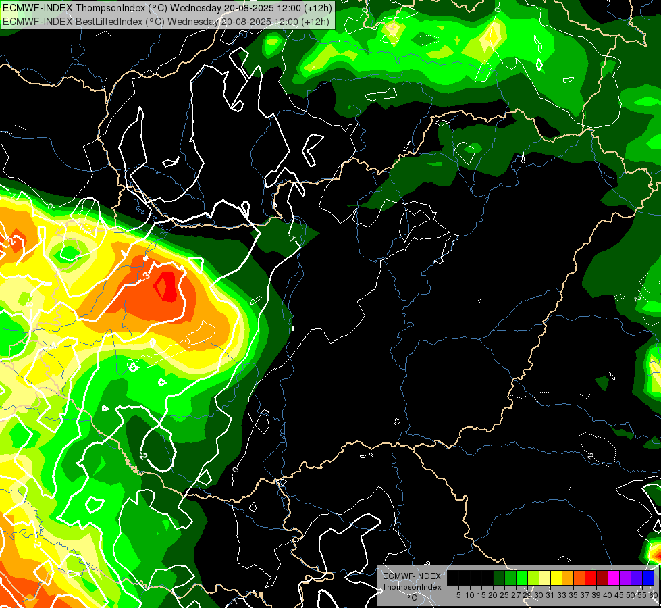Click the legend's °C unit label
This screenshot has height=608, width=661.
(412, 598)
